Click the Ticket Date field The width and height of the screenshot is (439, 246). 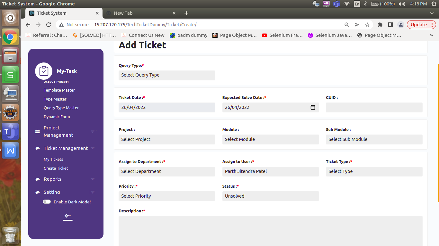point(167,107)
